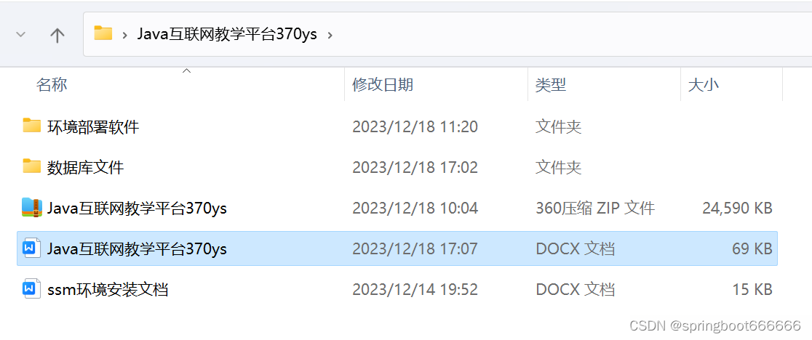Sort by the 大小 column header
This screenshot has height=340, width=812.
click(x=704, y=84)
